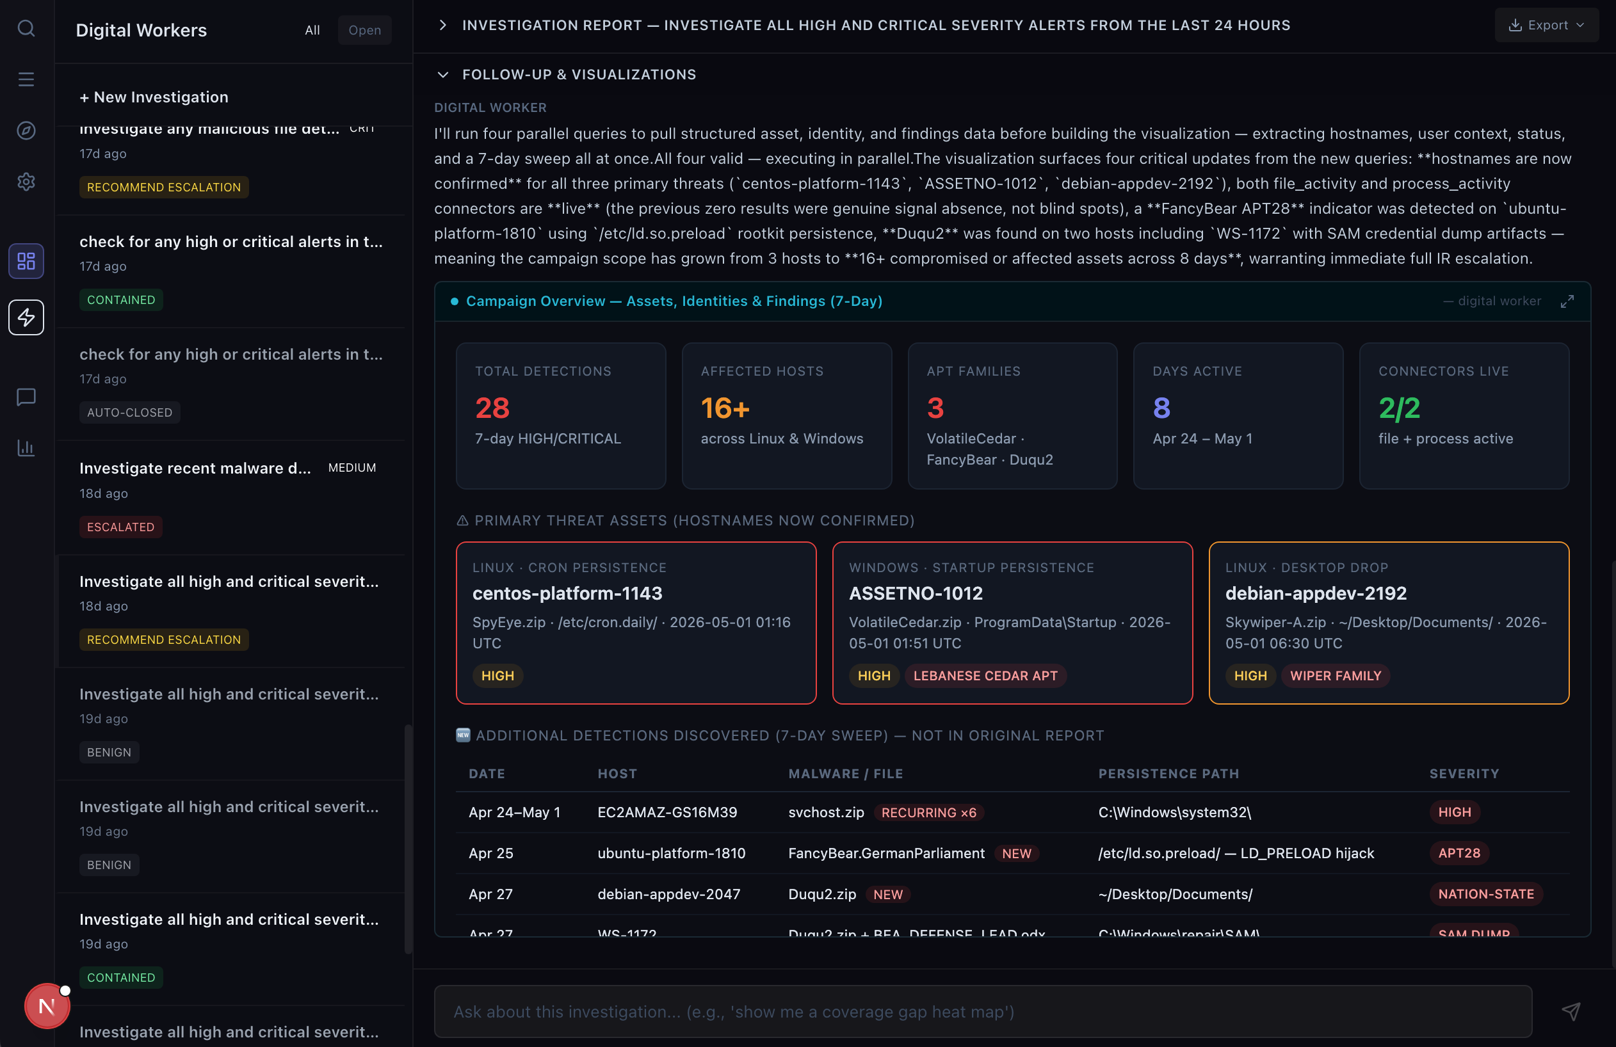The image size is (1616, 1047).
Task: Open ASSETNO-1012 threat card
Action: coord(1012,622)
